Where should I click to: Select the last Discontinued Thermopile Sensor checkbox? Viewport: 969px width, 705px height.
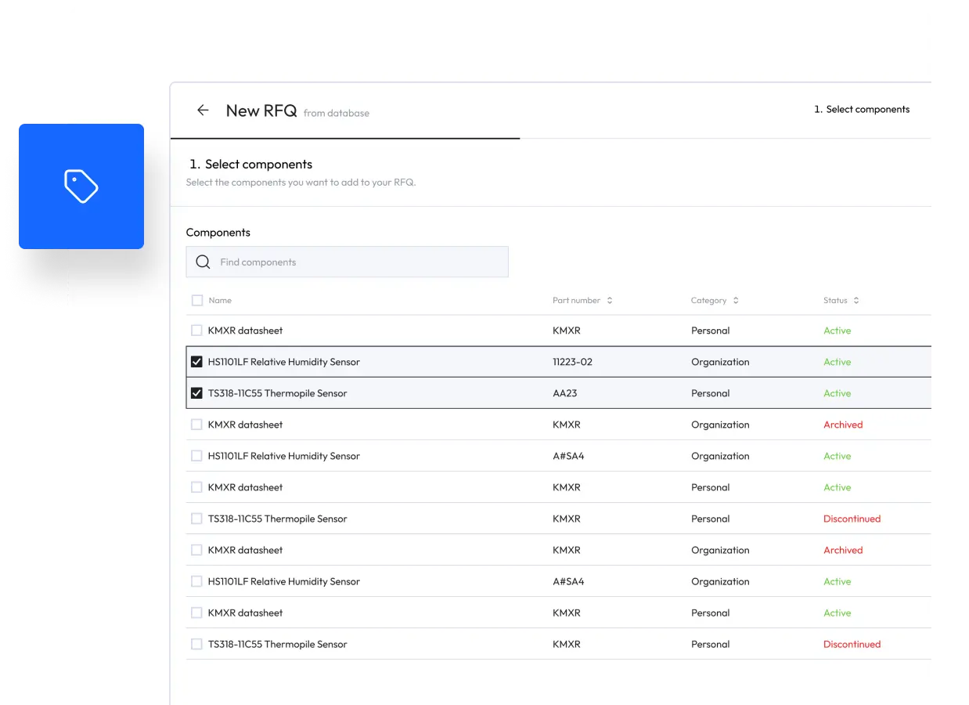click(x=196, y=644)
